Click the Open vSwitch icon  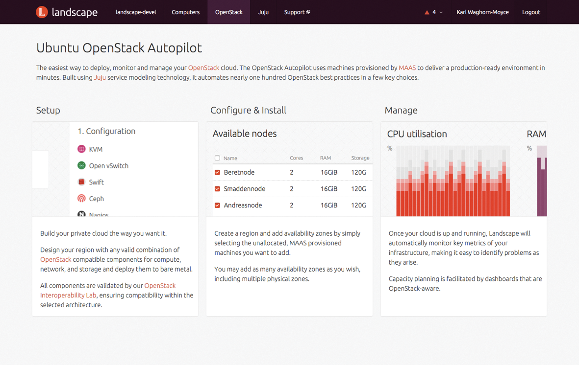(x=81, y=165)
